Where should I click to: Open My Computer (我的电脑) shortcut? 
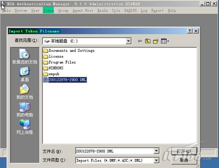24,109
